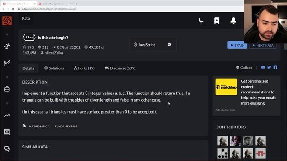Open a new browser tab
Image resolution: width=287 pixels, height=161 pixels.
click(76, 4)
